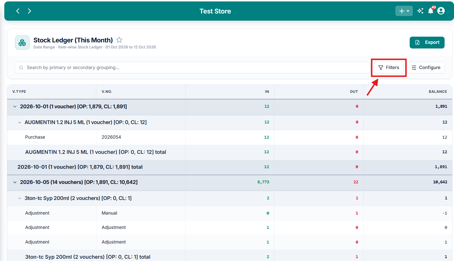Mark Stock Ledger report as favorite star
454x261 pixels.
(x=119, y=40)
